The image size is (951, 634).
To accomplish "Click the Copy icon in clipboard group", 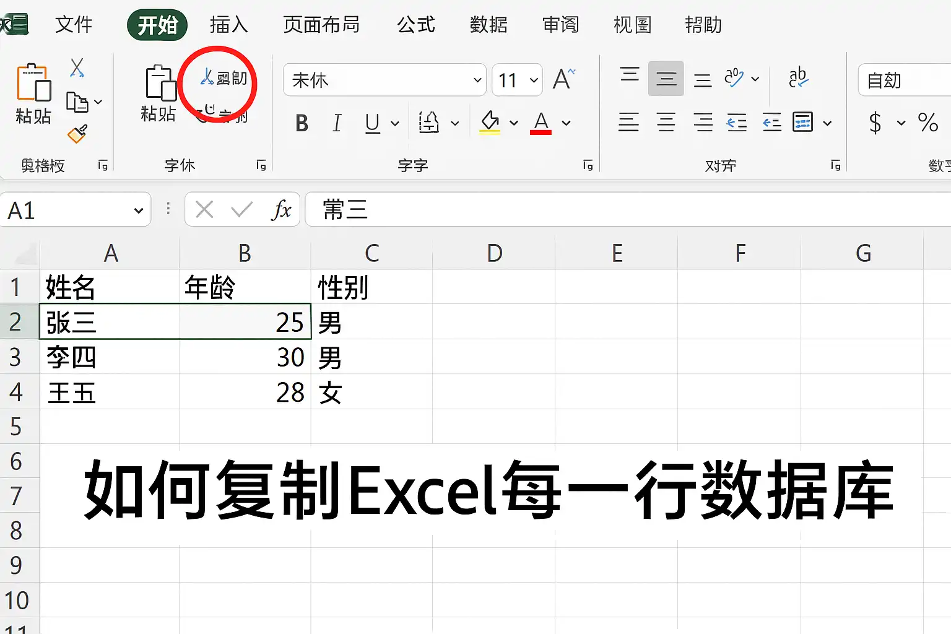I will click(77, 102).
